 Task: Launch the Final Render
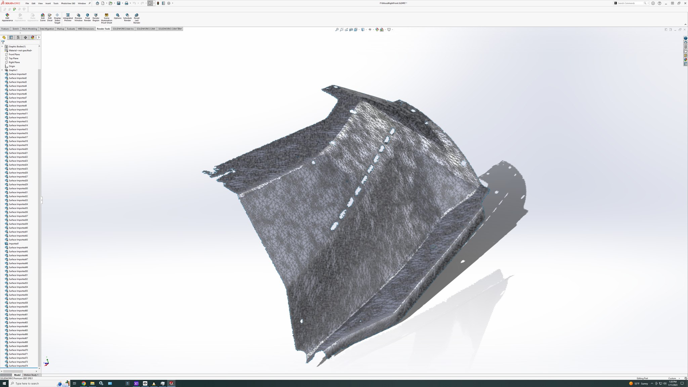(x=87, y=17)
